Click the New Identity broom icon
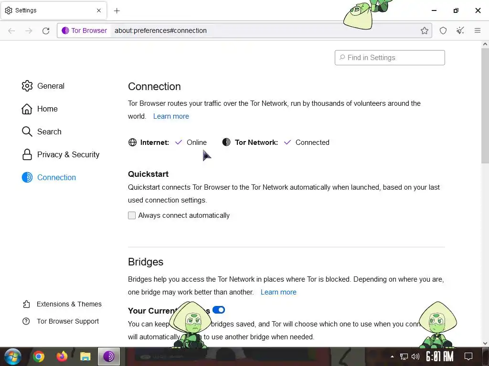The image size is (489, 366). (460, 30)
